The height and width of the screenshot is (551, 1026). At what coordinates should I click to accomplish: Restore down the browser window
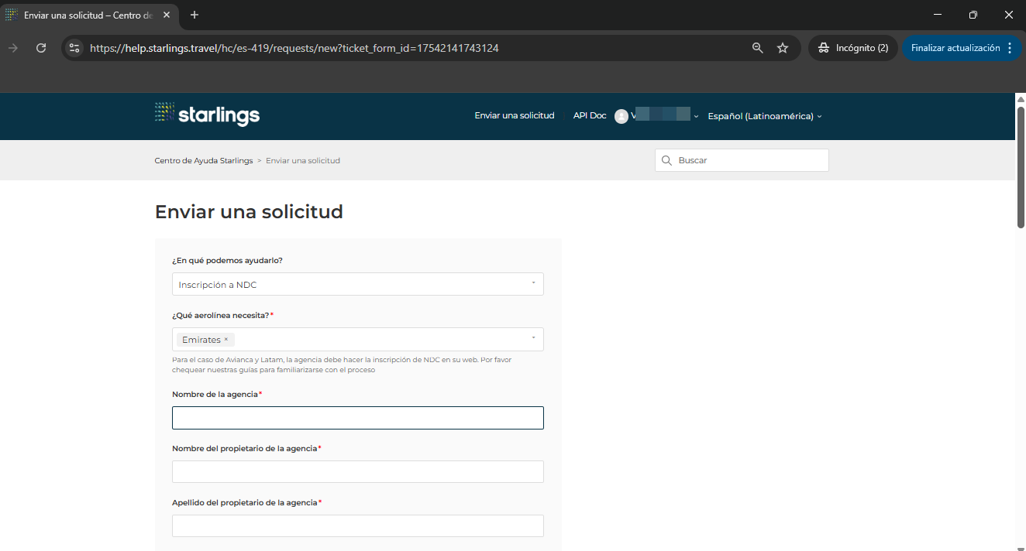(x=973, y=15)
